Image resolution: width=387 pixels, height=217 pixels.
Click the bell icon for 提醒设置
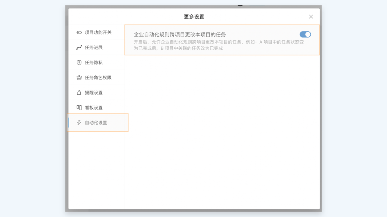[79, 93]
